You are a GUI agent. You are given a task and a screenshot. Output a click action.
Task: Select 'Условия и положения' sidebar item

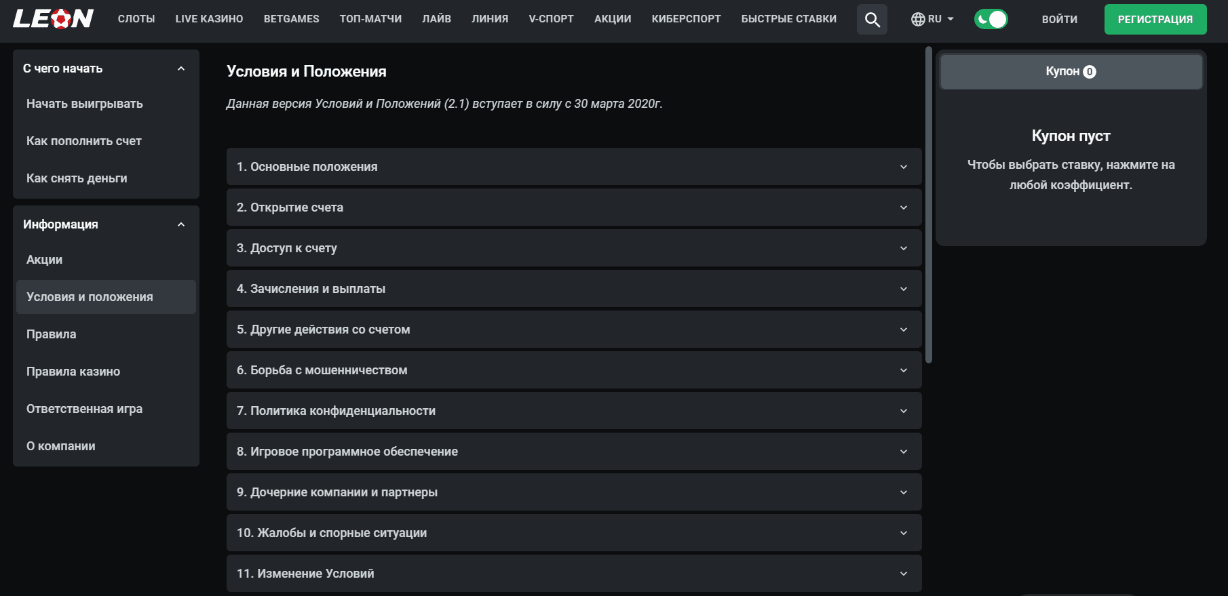click(x=106, y=297)
